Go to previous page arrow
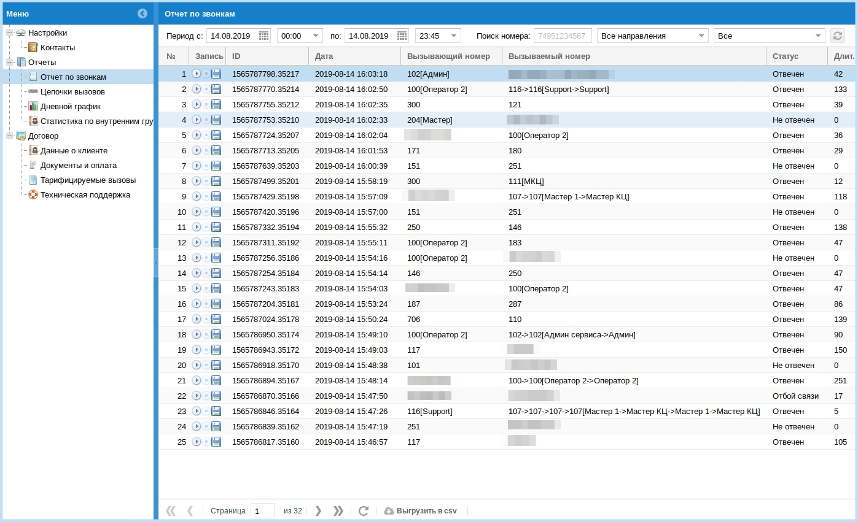 coord(190,511)
